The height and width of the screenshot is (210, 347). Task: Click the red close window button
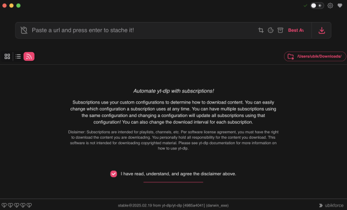[x=5, y=6]
